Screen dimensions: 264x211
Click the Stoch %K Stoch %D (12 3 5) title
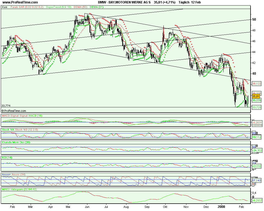[20, 130]
